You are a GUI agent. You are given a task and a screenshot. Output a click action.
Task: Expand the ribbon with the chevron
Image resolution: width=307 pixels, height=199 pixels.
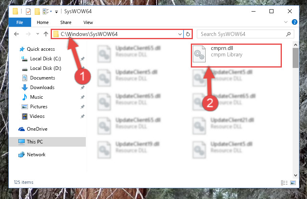[286, 22]
